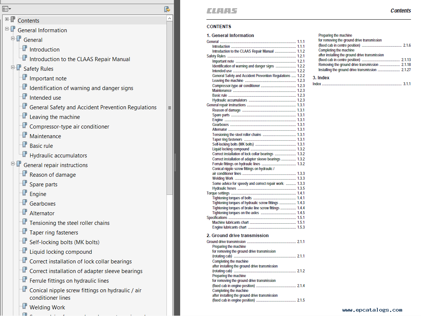421x316 pixels.
Task: Click the bookmark icon beside Hydraulic accumulators
Action: pyautogui.click(x=25, y=154)
